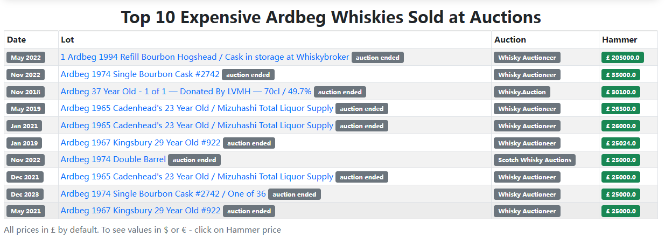Open the Ardbeg 1974 Double Barrel lot
The width and height of the screenshot is (665, 237).
pyautogui.click(x=113, y=159)
